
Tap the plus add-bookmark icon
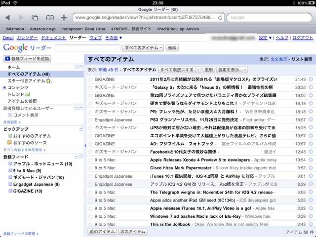coord(64,18)
